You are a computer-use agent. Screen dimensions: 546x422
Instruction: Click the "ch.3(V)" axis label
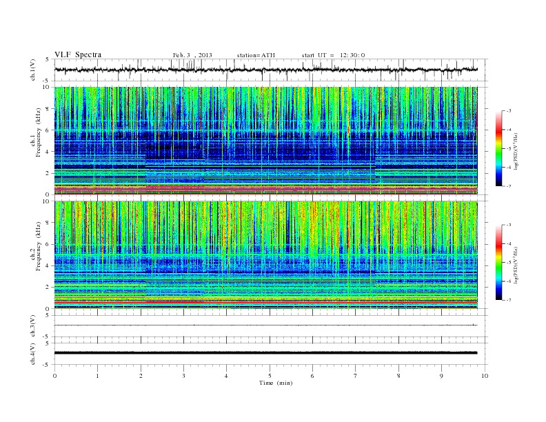(33, 326)
